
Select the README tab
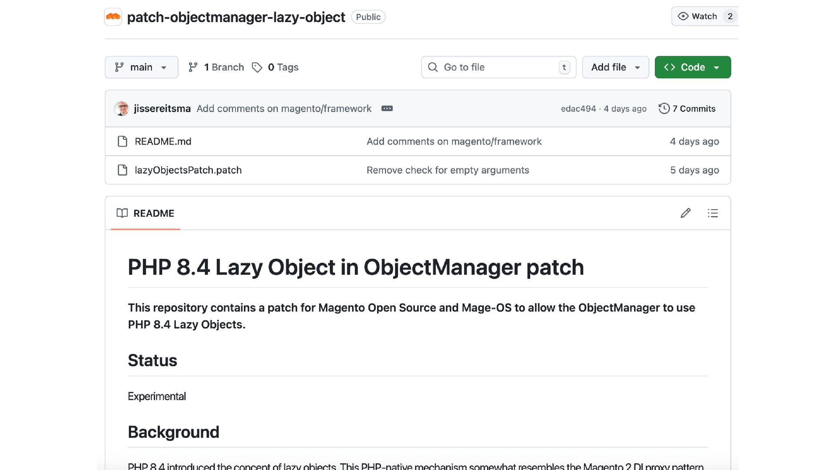click(145, 213)
